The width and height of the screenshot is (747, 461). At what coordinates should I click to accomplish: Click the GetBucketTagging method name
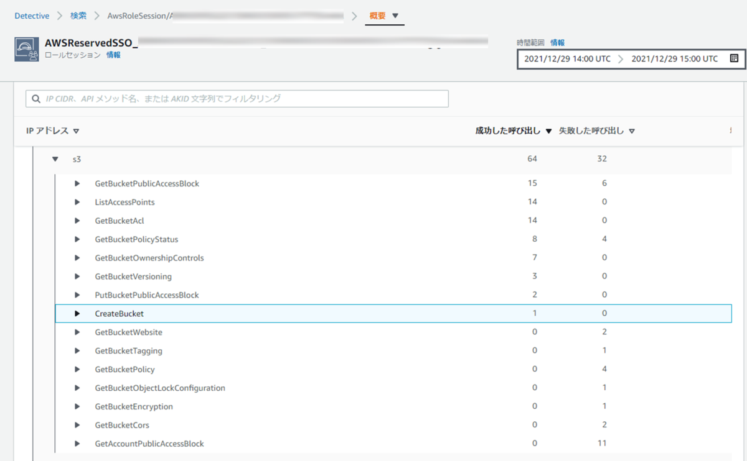pos(128,351)
